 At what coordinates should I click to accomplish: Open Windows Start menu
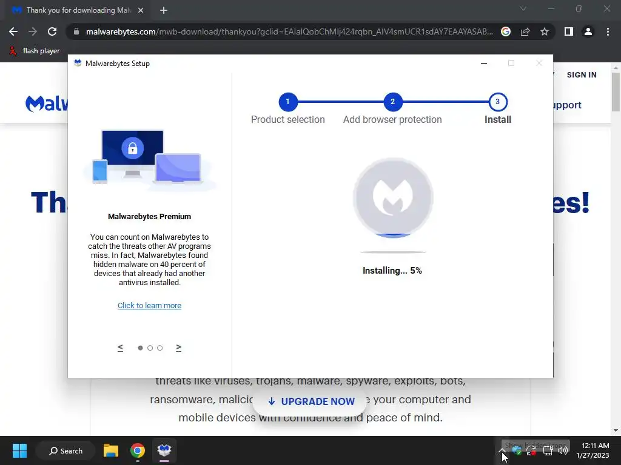pyautogui.click(x=19, y=450)
